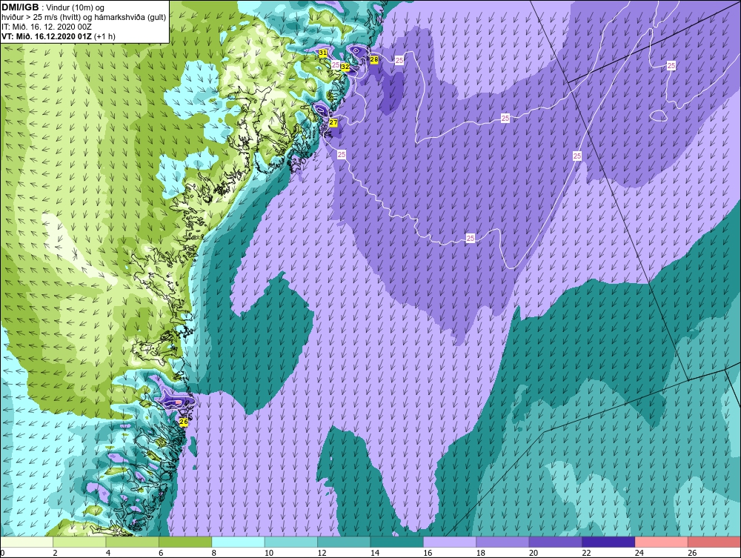741x558 pixels.
Task: Pick the 20–22 m/s violet legend swatch
Action: click(x=556, y=542)
